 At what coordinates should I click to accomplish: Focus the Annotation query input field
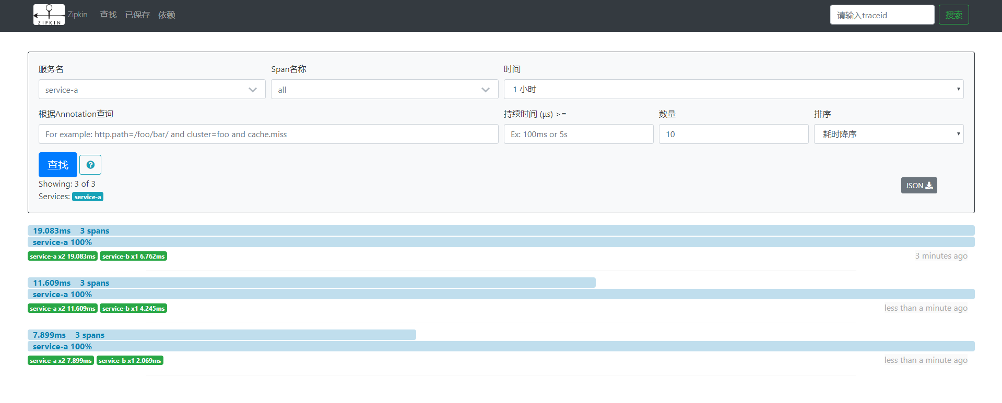(x=268, y=134)
